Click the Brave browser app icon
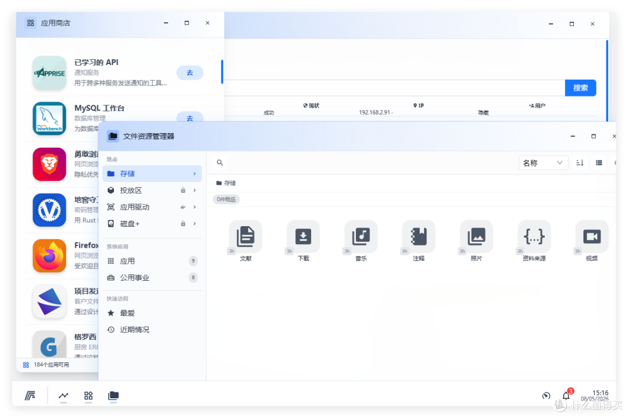The height and width of the screenshot is (418, 628). pos(49,164)
